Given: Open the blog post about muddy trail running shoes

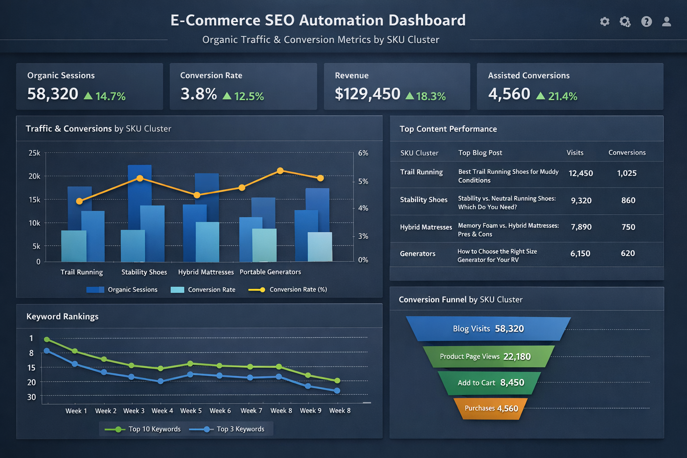Looking at the screenshot, I should click(x=508, y=176).
